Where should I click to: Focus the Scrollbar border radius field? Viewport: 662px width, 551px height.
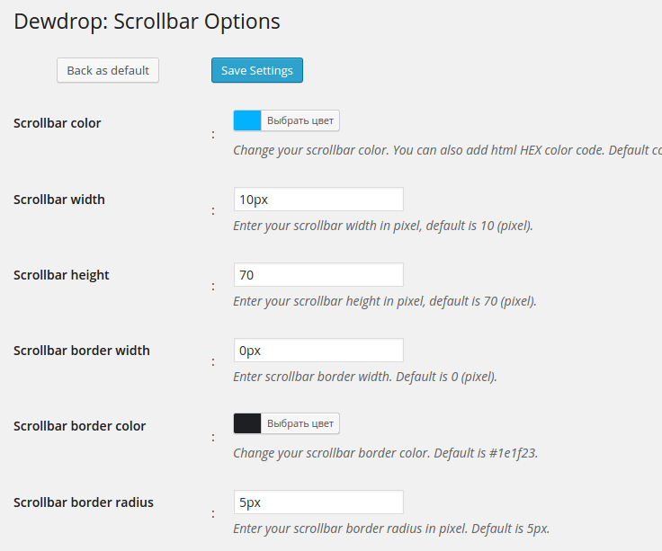[318, 502]
